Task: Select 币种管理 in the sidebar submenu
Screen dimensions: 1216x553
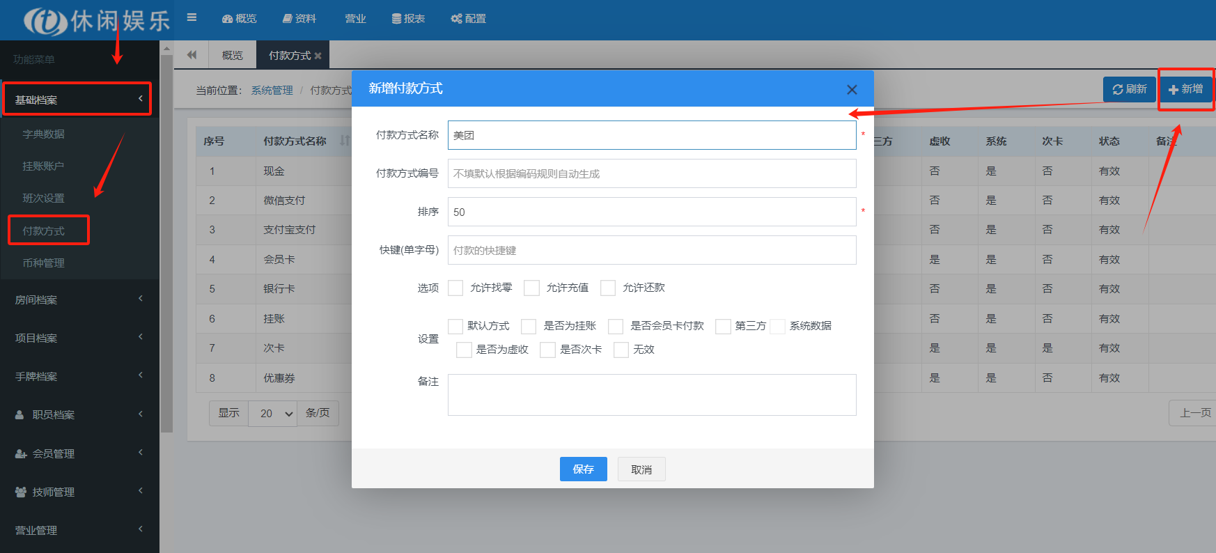Action: 43,263
